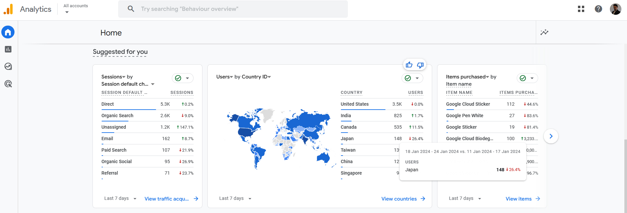Select the Organic Search row

click(x=147, y=116)
